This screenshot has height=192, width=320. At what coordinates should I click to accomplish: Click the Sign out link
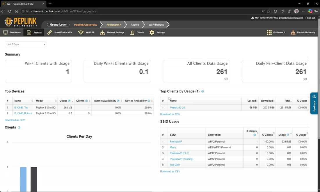pyautogui.click(x=311, y=18)
